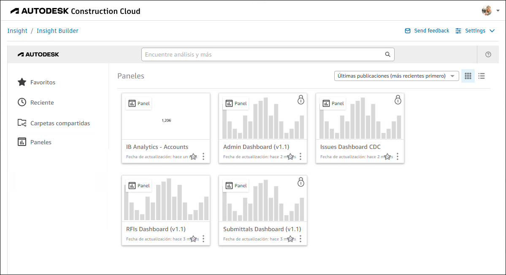Viewport: 506px width, 275px height.
Task: Click the Encuentre análisis y más search field
Action: (x=262, y=54)
